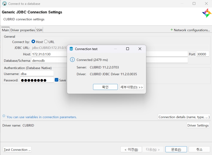212x155 pixels.
Task: Select the URL radio button
Action: click(46, 41)
